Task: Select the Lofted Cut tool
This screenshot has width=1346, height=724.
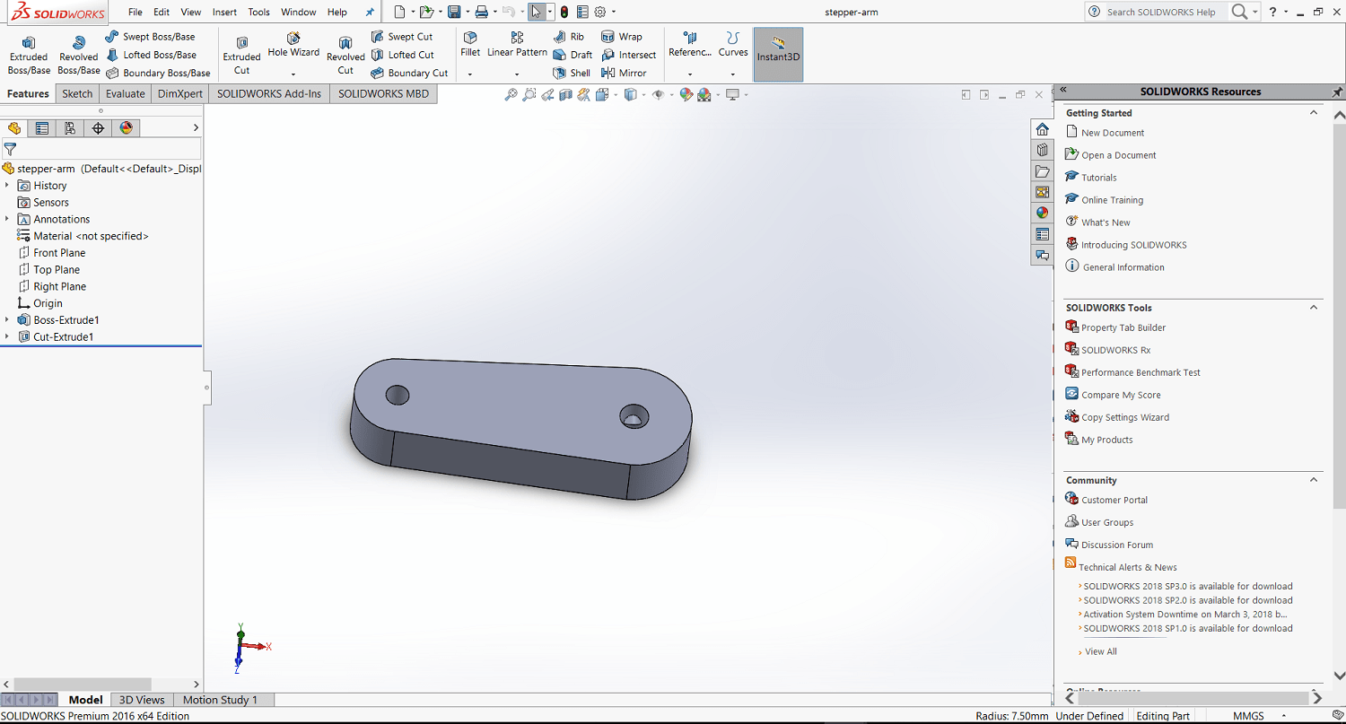Action: [403, 55]
